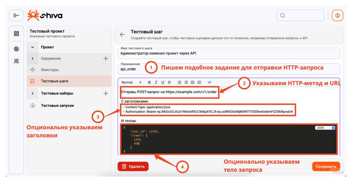
Task: Apply strikethrough formatting
Action: click(x=169, y=82)
